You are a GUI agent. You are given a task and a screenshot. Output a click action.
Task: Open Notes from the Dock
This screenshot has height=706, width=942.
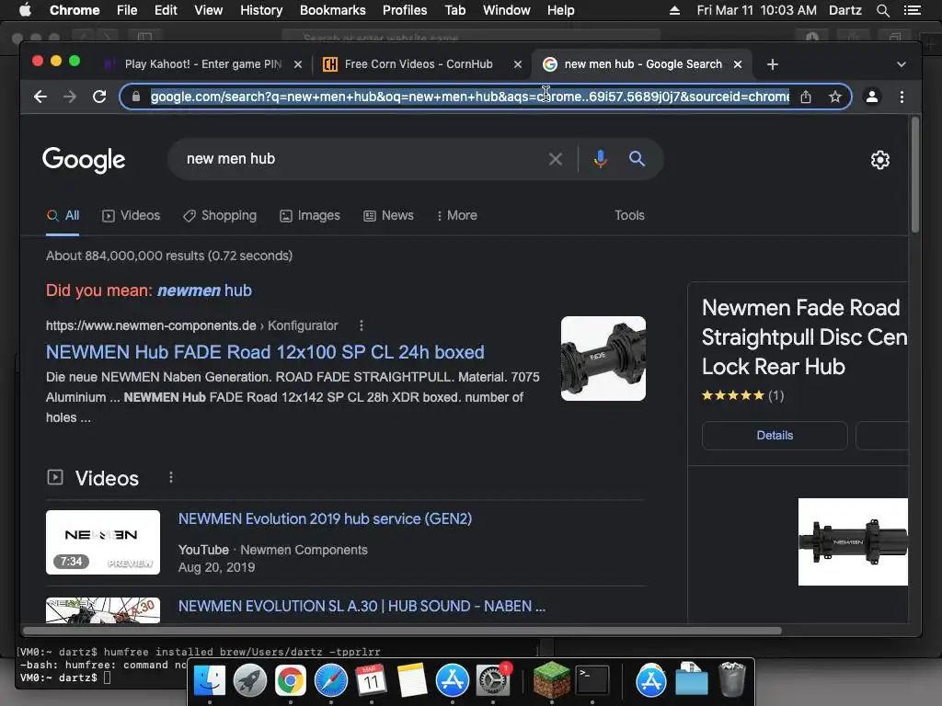point(412,681)
